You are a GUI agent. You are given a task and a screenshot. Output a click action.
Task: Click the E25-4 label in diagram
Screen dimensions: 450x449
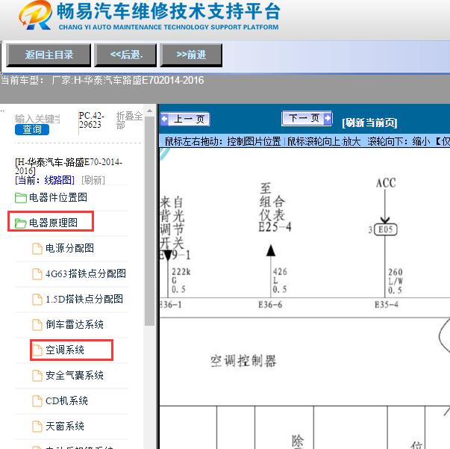(275, 227)
